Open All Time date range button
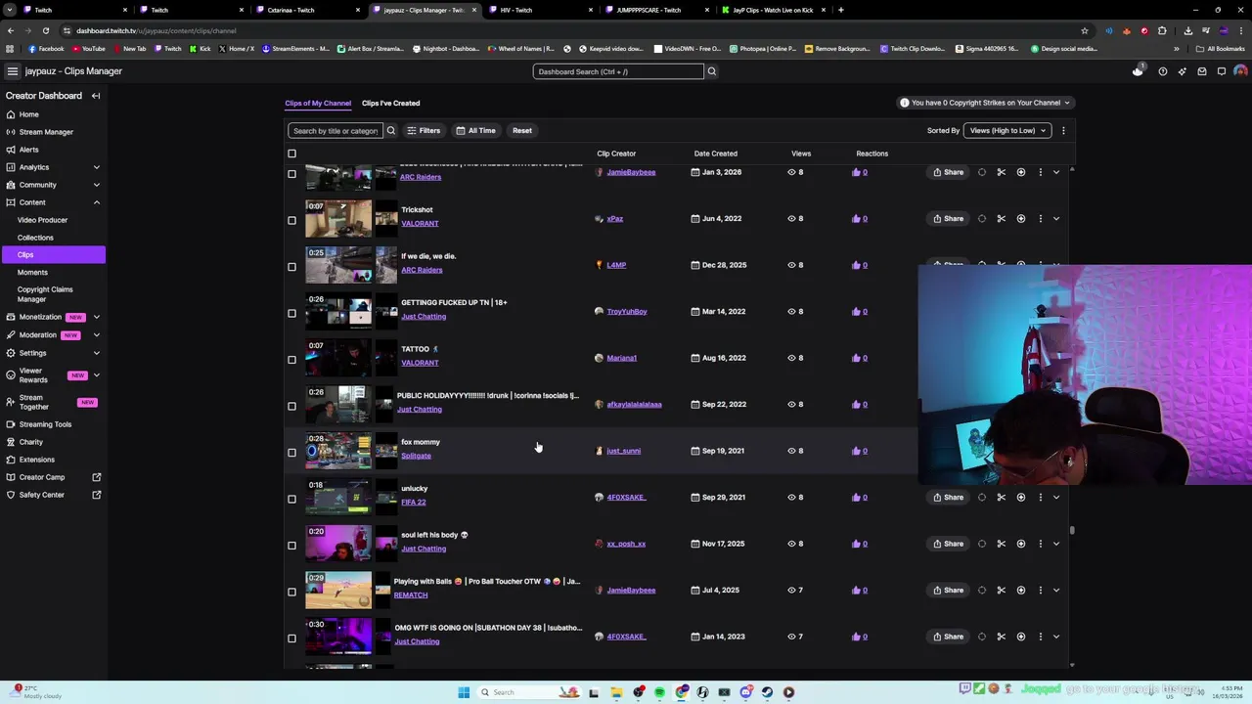 click(476, 130)
